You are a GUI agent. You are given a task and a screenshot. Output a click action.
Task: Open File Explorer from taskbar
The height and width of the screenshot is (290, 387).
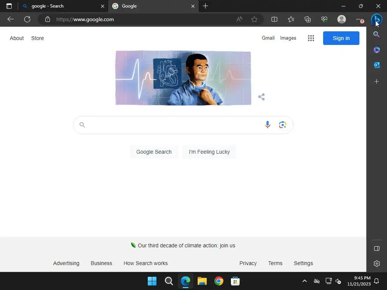[x=202, y=281]
